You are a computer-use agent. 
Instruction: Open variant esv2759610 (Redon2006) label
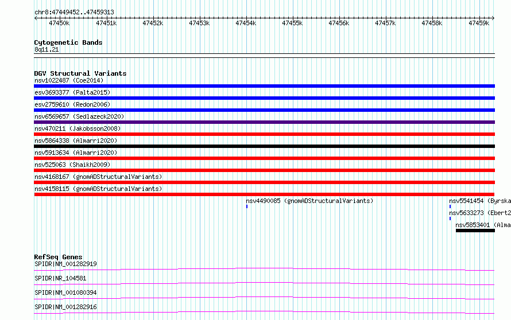pos(72,104)
